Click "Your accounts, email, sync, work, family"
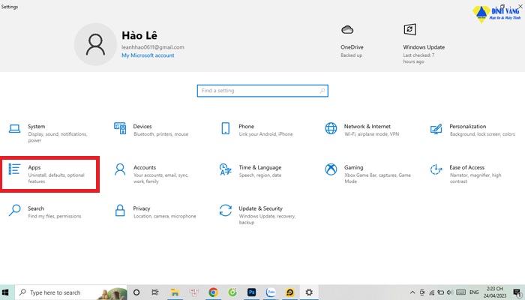Viewport: 525px width, 300px height. point(160,178)
